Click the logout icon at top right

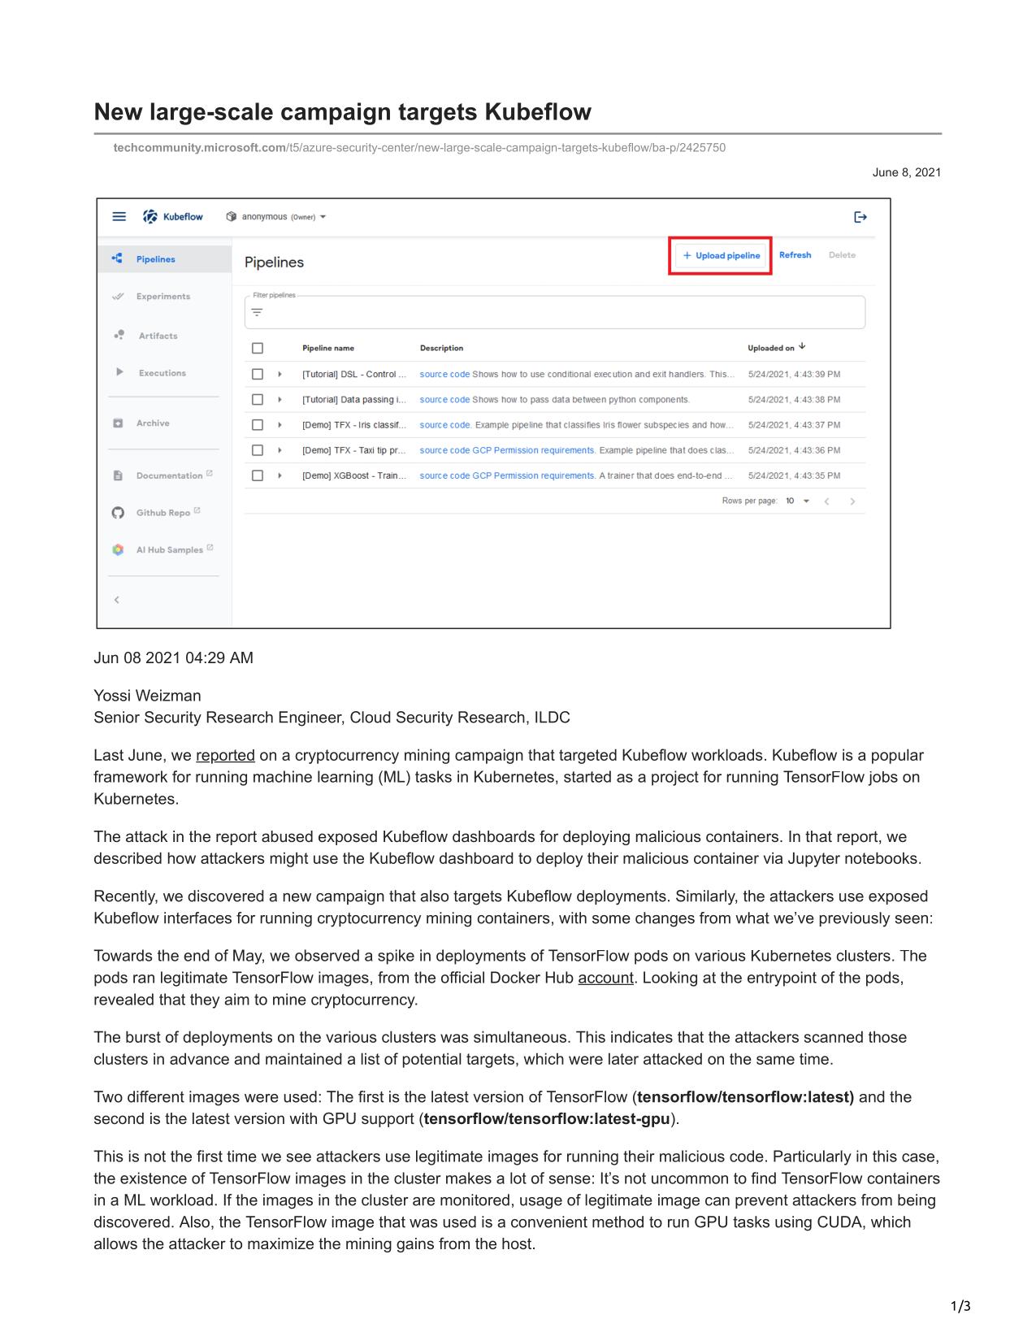point(860,217)
